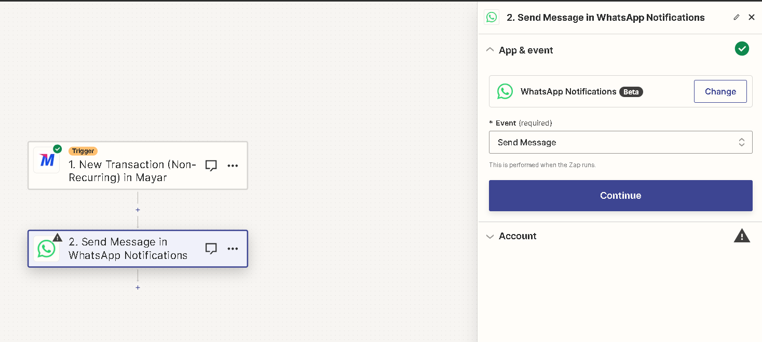The image size is (762, 342).
Task: Expand the Account section
Action: [x=490, y=236]
